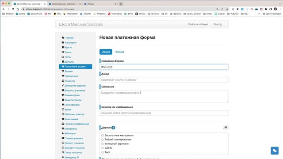
Task: Click the Поиск по ключу search icon
Action: tap(63, 152)
